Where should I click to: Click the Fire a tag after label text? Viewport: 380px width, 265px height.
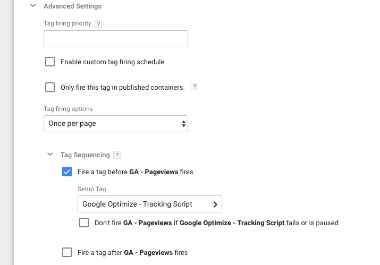(x=132, y=253)
